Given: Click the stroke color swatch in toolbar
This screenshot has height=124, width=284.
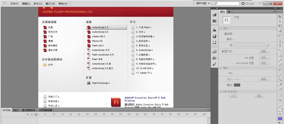Looking at the screenshot, I should tap(280, 110).
